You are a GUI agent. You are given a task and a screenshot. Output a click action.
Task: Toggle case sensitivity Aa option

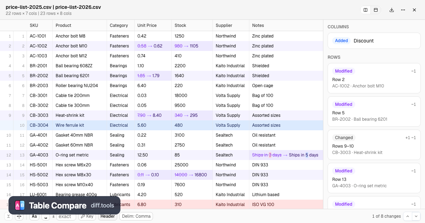click(x=34, y=216)
